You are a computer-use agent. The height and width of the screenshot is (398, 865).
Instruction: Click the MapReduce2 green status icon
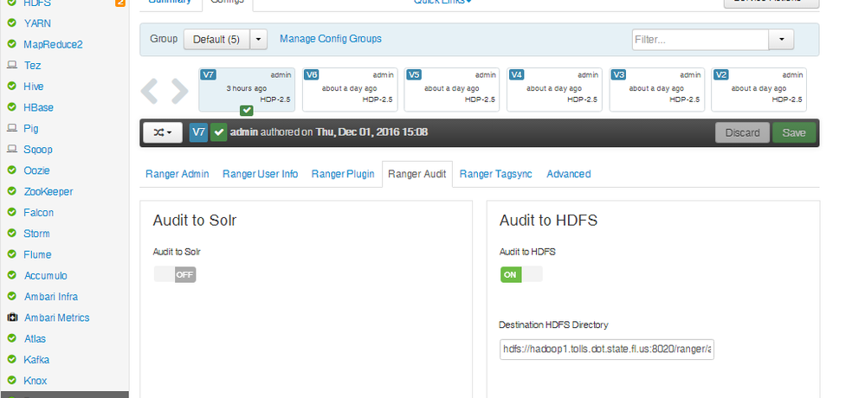[11, 44]
